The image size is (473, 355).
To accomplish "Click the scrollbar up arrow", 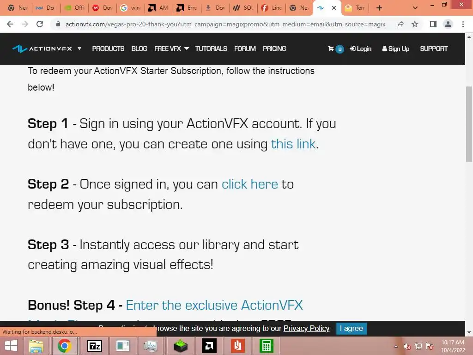I will [x=469, y=37].
